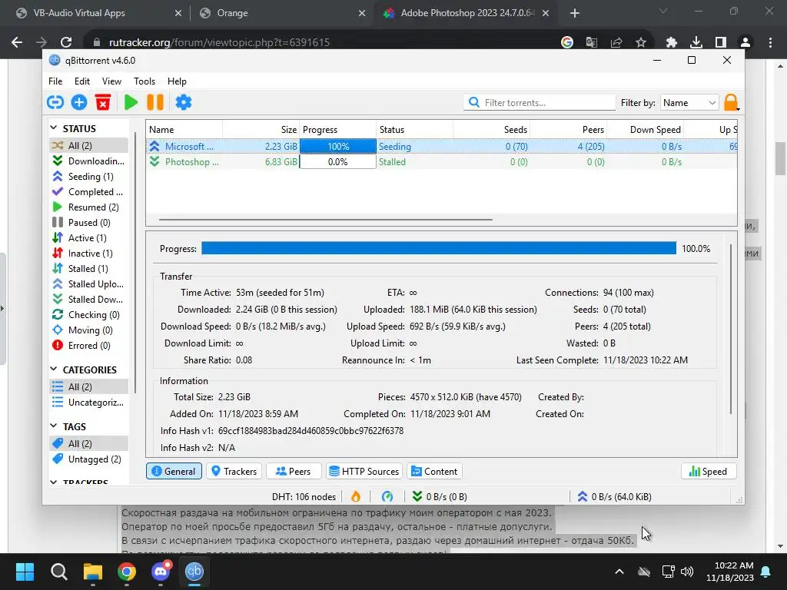Click the Add Torrent File plus icon
Viewport: 787px width, 590px height.
(x=79, y=102)
